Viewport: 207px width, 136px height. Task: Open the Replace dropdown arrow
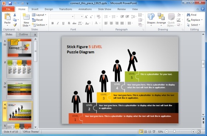pyautogui.click(x=202, y=20)
